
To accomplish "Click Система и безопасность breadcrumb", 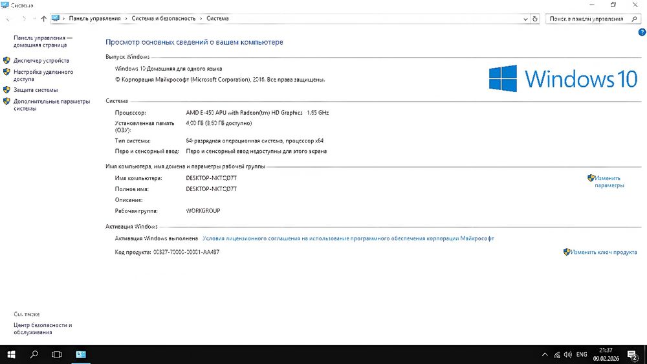I will coord(164,19).
